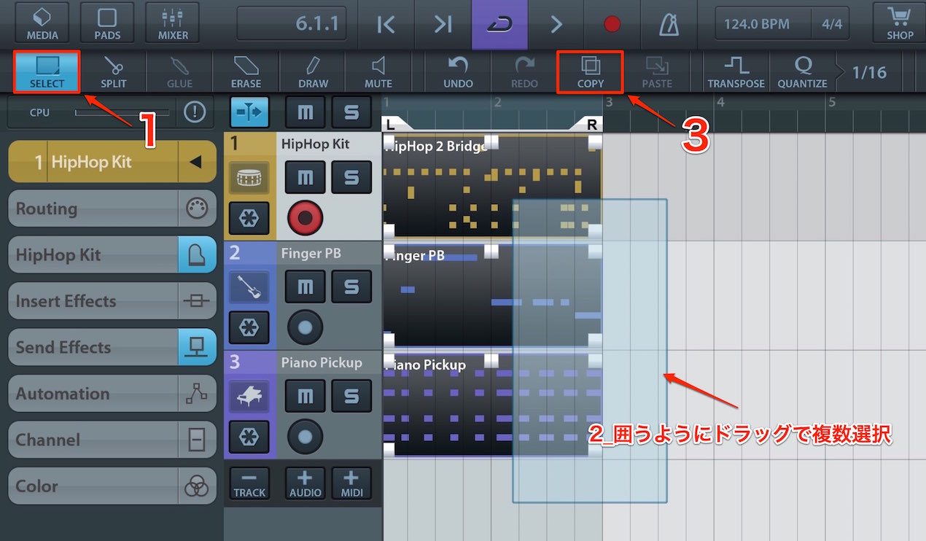Solo the Finger PB track

click(351, 287)
